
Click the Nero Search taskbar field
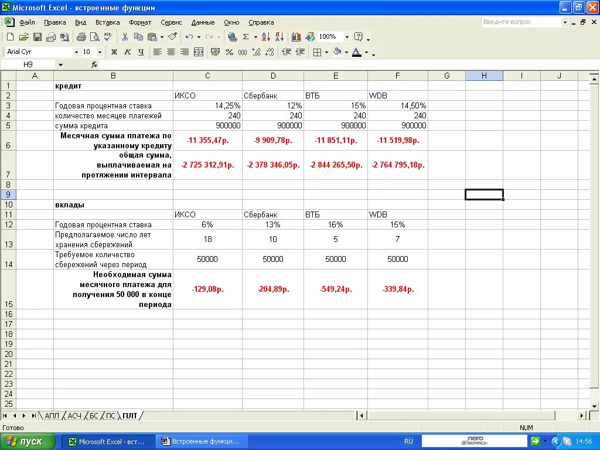click(475, 441)
